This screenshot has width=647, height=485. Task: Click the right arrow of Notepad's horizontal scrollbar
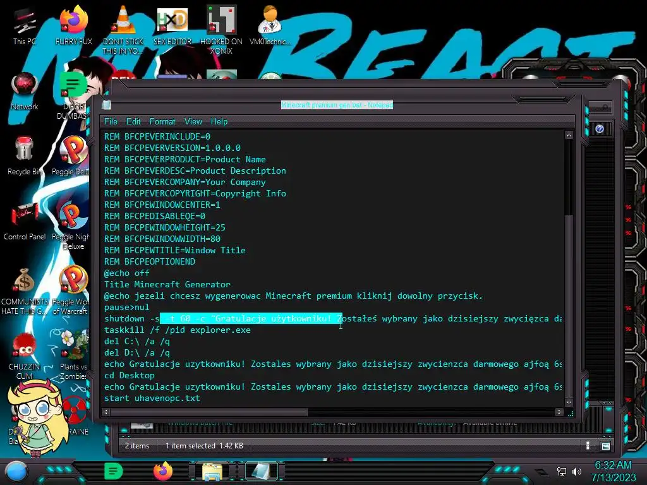559,412
